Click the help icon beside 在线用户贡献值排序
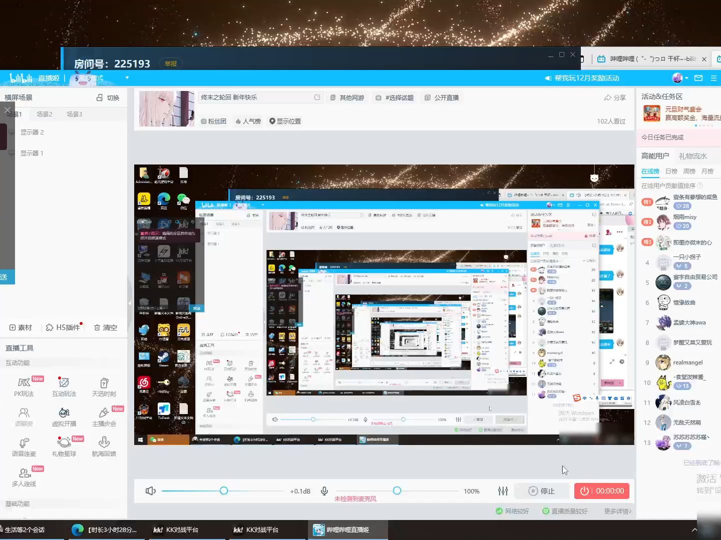 coord(700,185)
